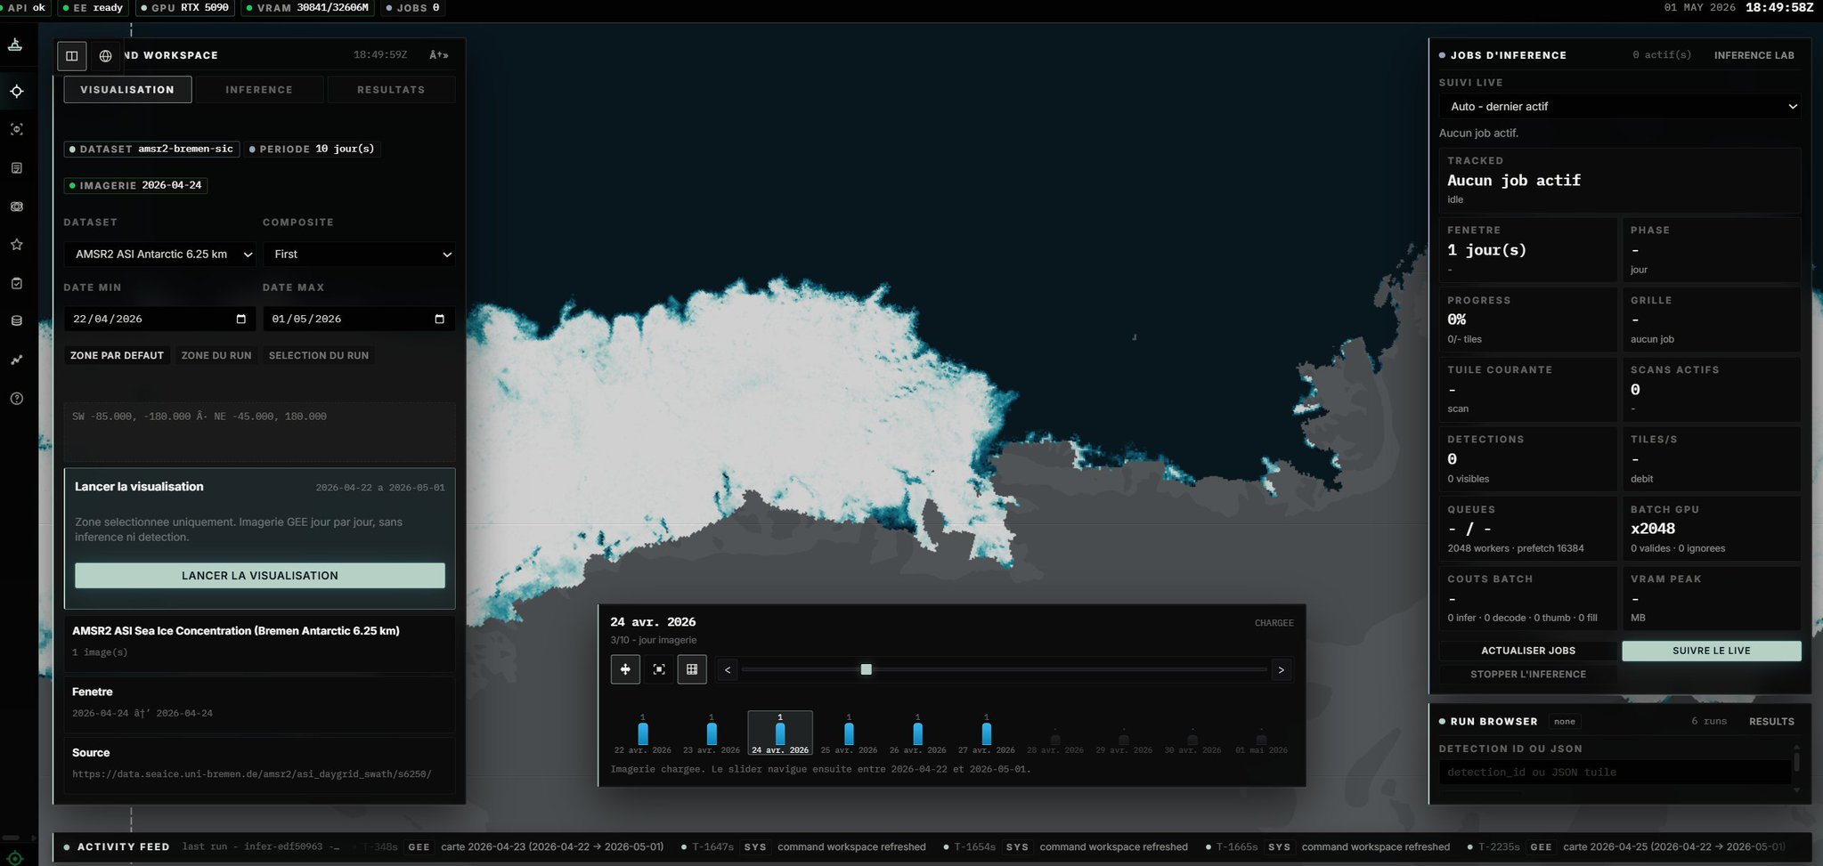The height and width of the screenshot is (866, 1823).
Task: Open the star favorites sidebar icon
Action: pos(16,244)
